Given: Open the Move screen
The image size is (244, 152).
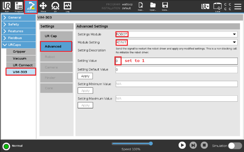Looking at the screenshot, I should point(43,7).
